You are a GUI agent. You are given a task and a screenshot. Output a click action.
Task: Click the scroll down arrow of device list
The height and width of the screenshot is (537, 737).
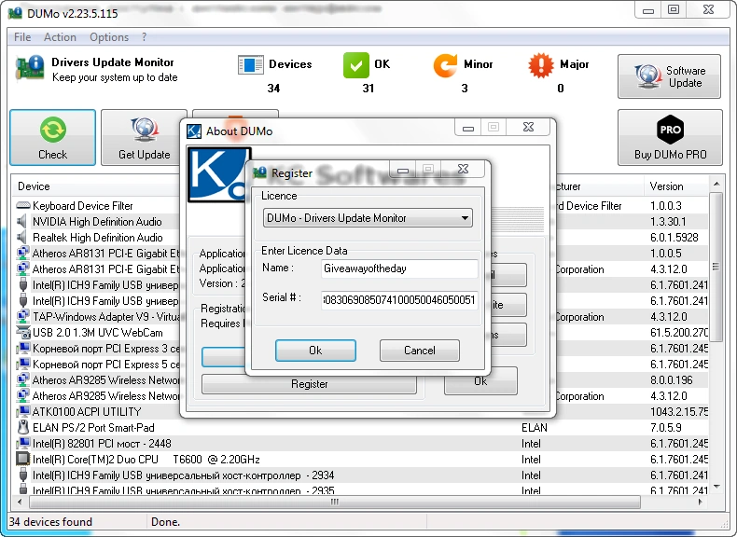(716, 487)
